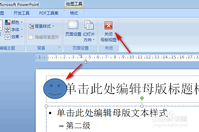The width and height of the screenshot is (199, 132).
Task: Click the round corner sizing handle
Action: pos(46,106)
